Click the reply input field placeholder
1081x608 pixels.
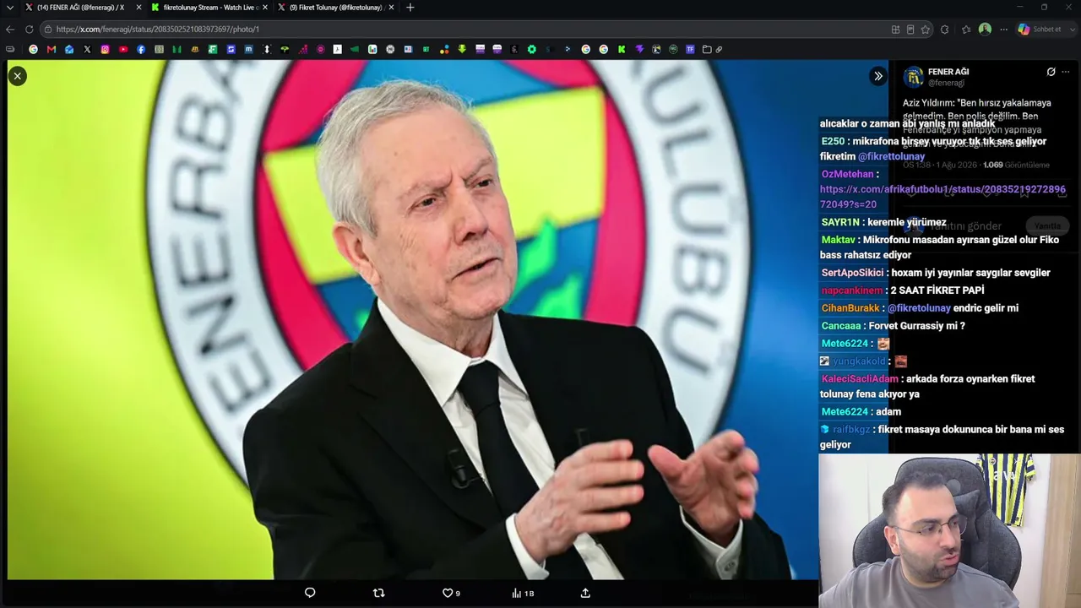tap(964, 225)
